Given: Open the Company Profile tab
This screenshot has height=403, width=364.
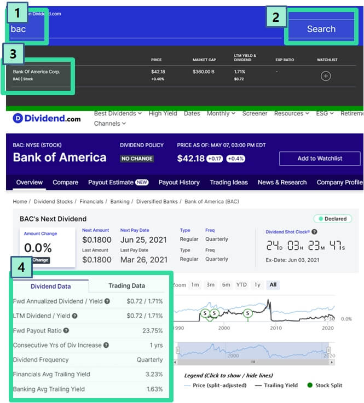Looking at the screenshot, I should (x=339, y=183).
